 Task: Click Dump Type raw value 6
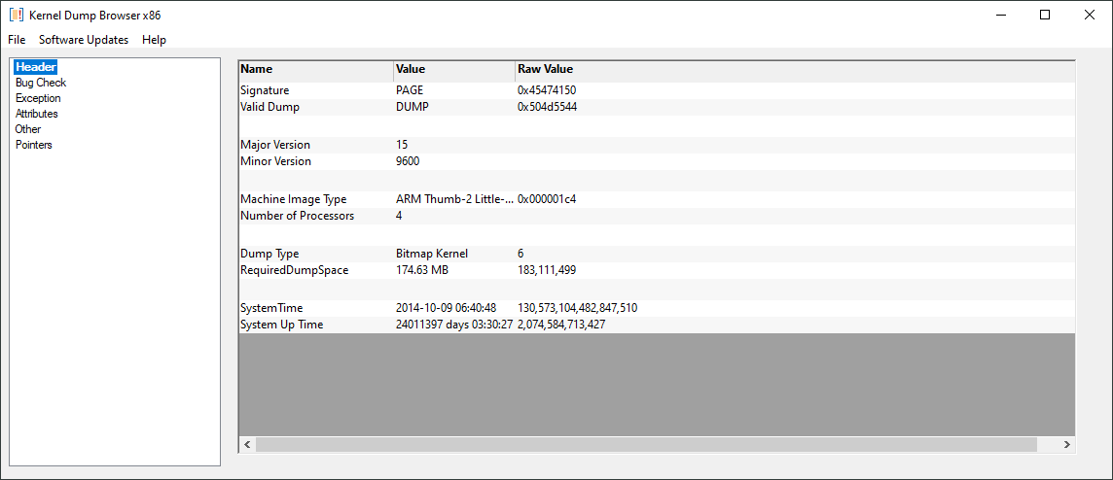(x=521, y=253)
